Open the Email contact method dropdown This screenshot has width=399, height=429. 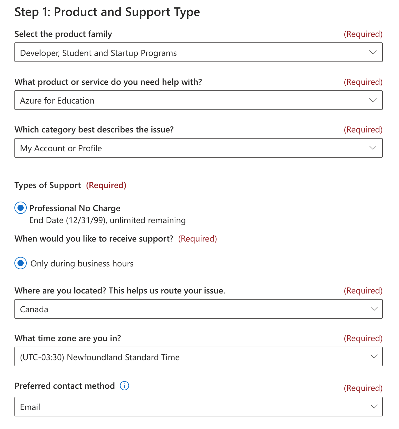(x=199, y=407)
